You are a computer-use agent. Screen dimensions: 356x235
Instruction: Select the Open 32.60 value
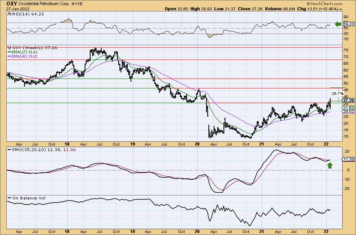click(x=176, y=9)
